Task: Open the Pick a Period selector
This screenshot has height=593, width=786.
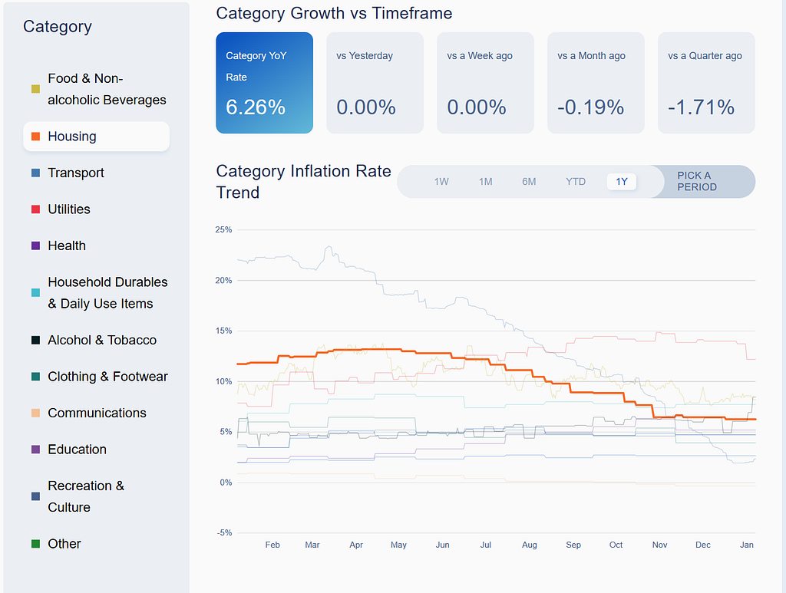Action: (703, 181)
